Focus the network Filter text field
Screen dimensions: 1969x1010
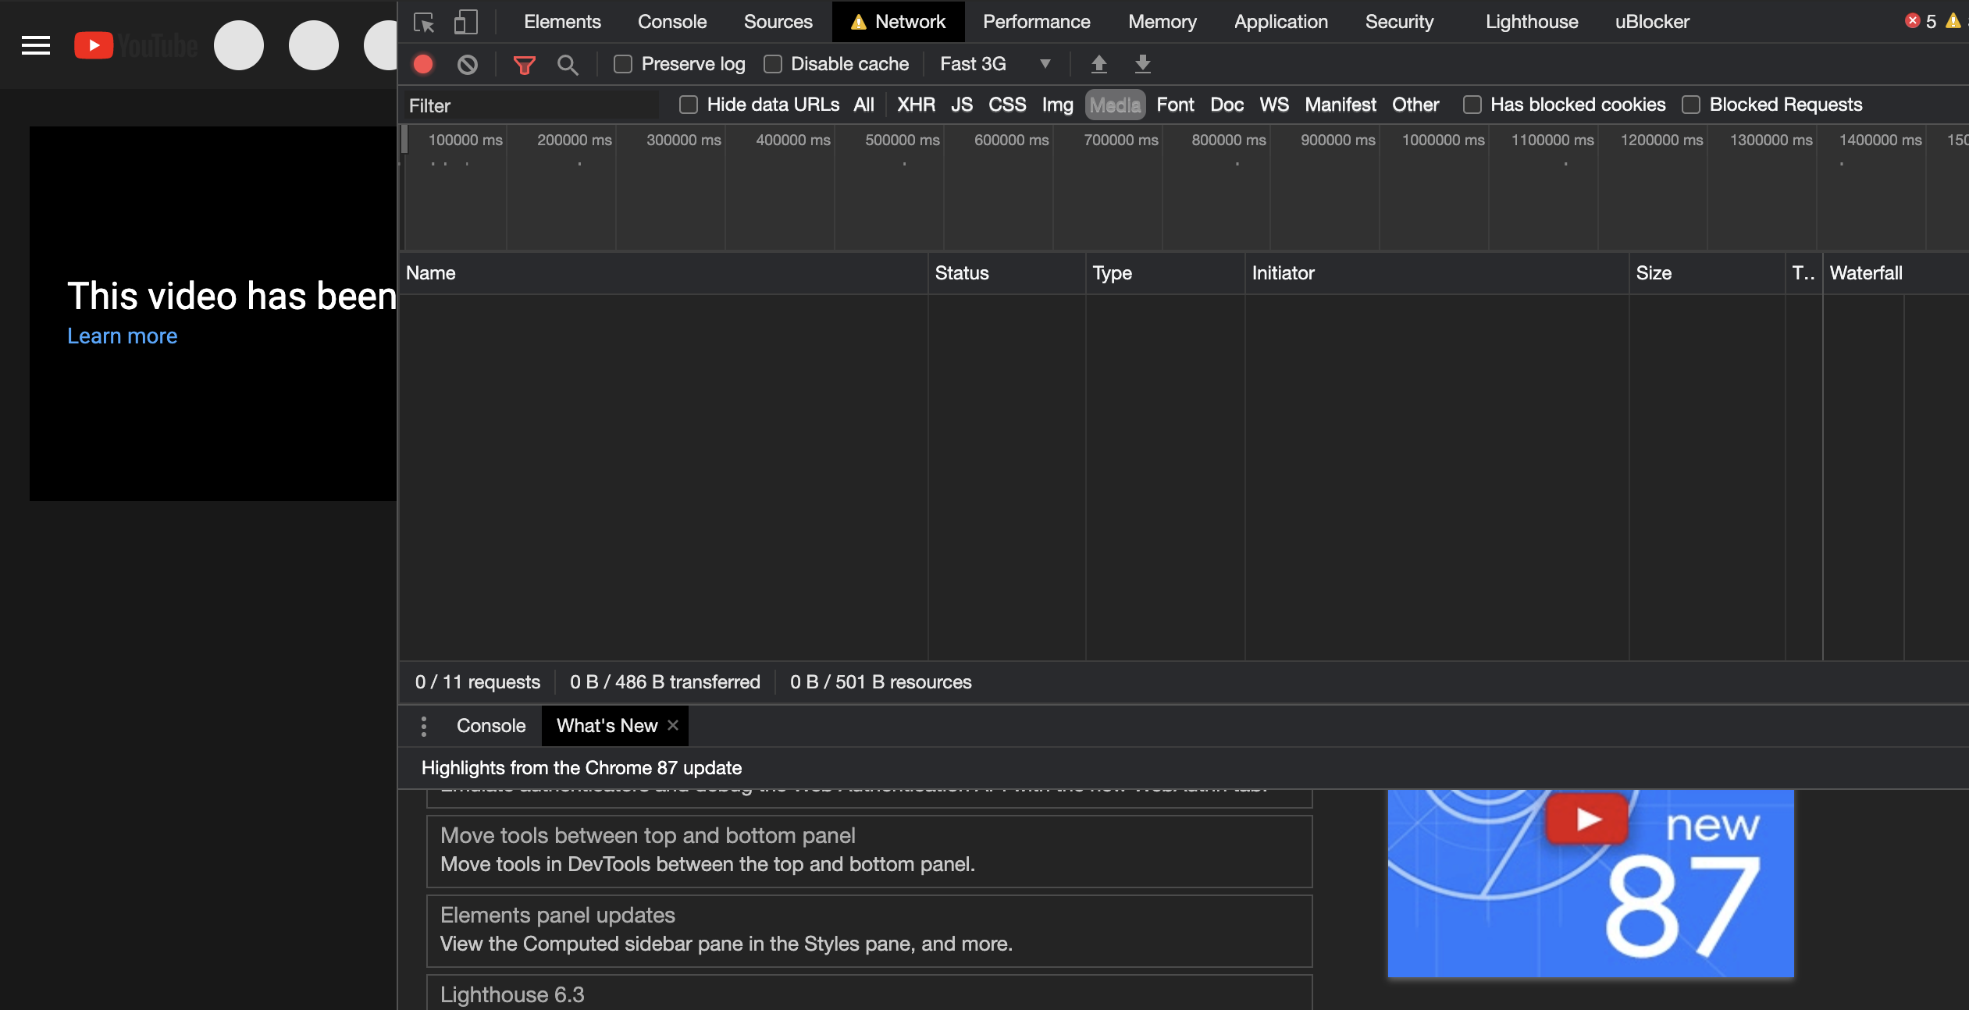(x=531, y=105)
